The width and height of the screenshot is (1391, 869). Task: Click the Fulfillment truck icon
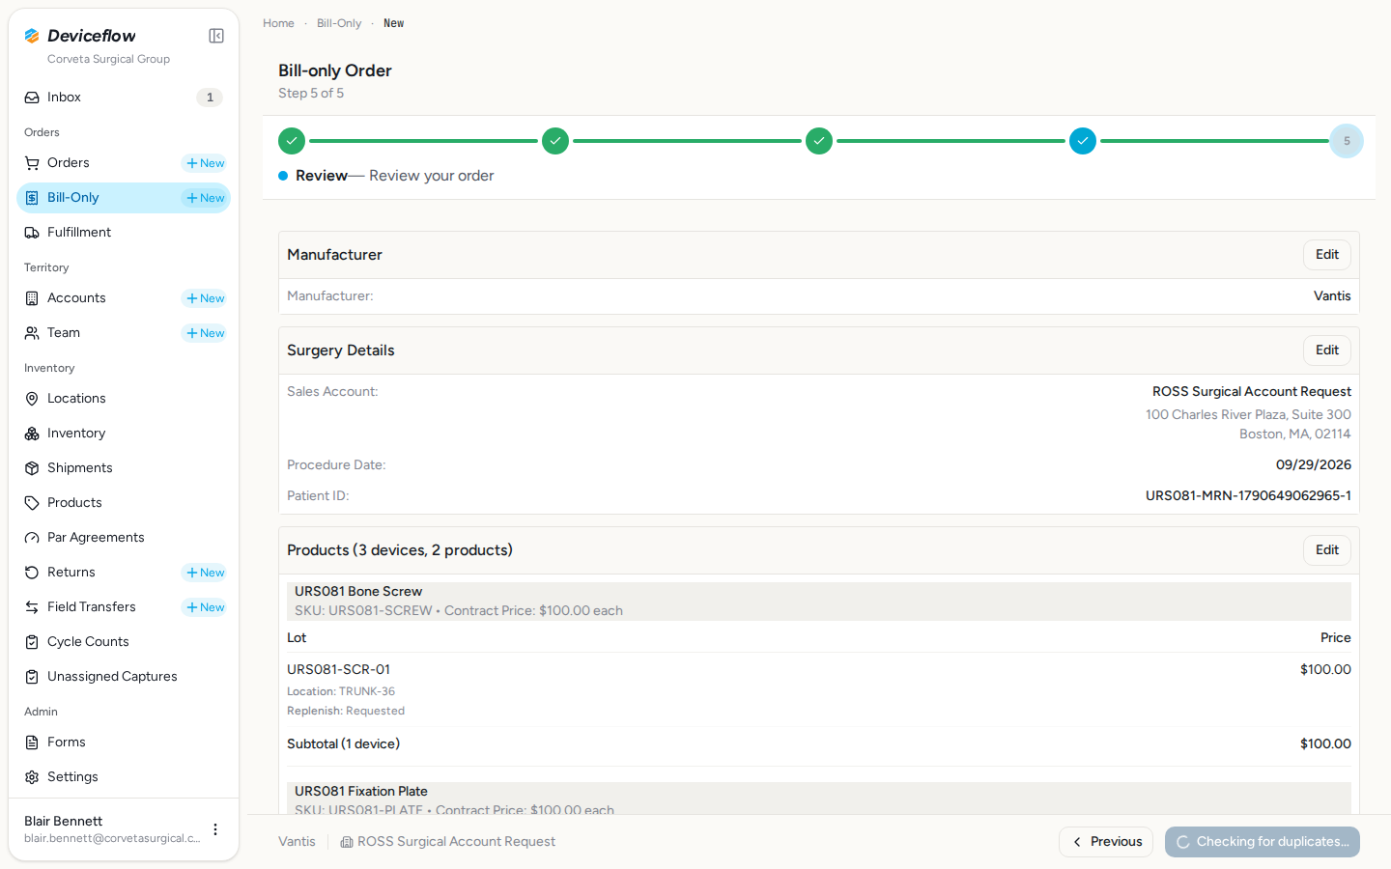(32, 233)
